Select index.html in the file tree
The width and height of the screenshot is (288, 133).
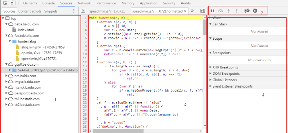[x=26, y=30]
